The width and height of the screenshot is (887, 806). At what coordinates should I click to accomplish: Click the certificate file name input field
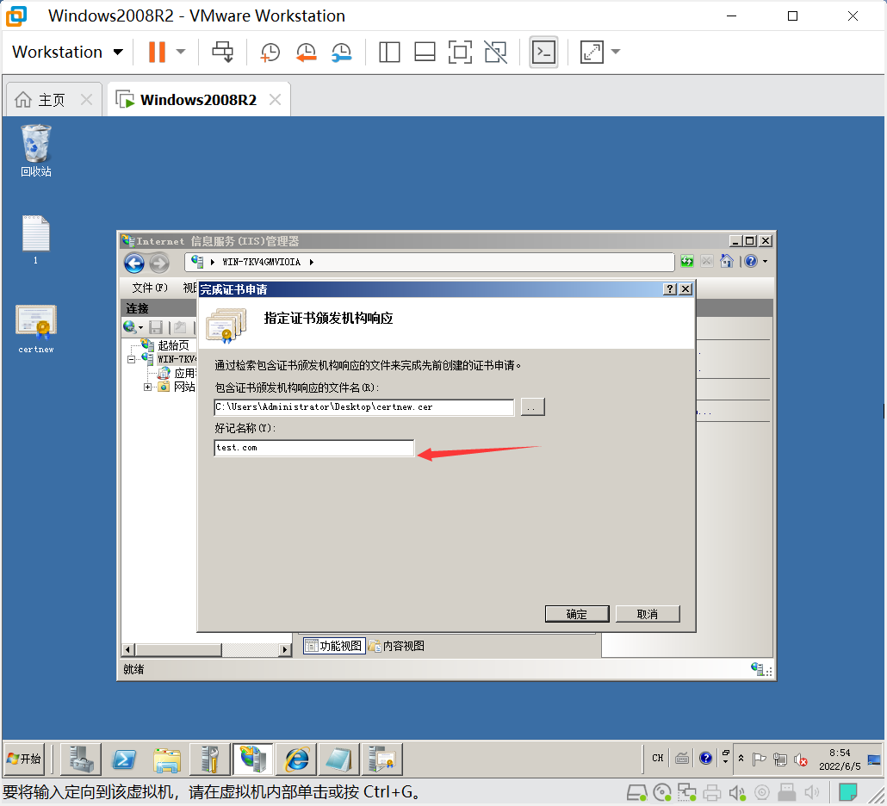click(363, 407)
